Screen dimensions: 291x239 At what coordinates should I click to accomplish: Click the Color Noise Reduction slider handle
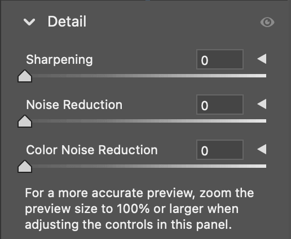25,167
